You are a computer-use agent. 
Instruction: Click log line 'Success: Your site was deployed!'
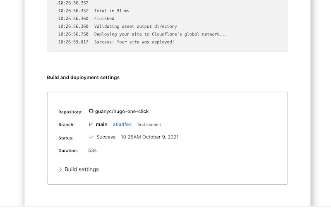(x=134, y=42)
